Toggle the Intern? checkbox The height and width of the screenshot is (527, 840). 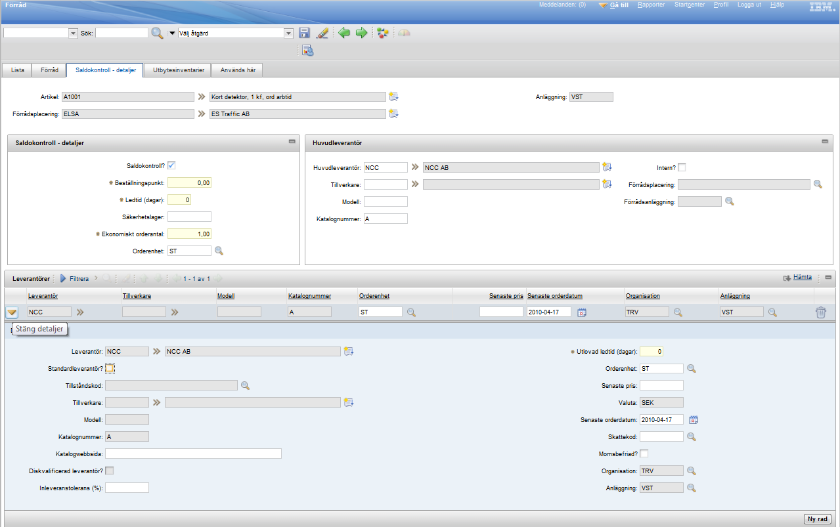click(682, 167)
